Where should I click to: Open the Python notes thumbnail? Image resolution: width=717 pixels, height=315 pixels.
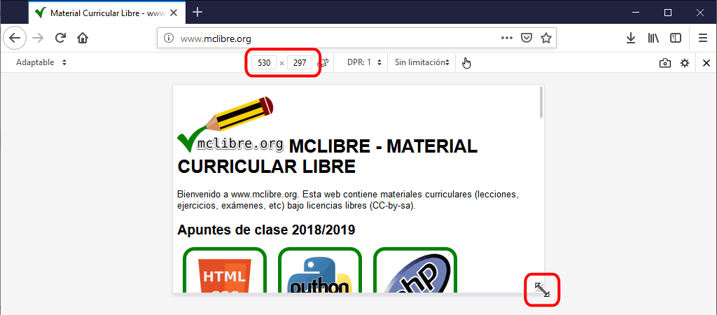(319, 270)
